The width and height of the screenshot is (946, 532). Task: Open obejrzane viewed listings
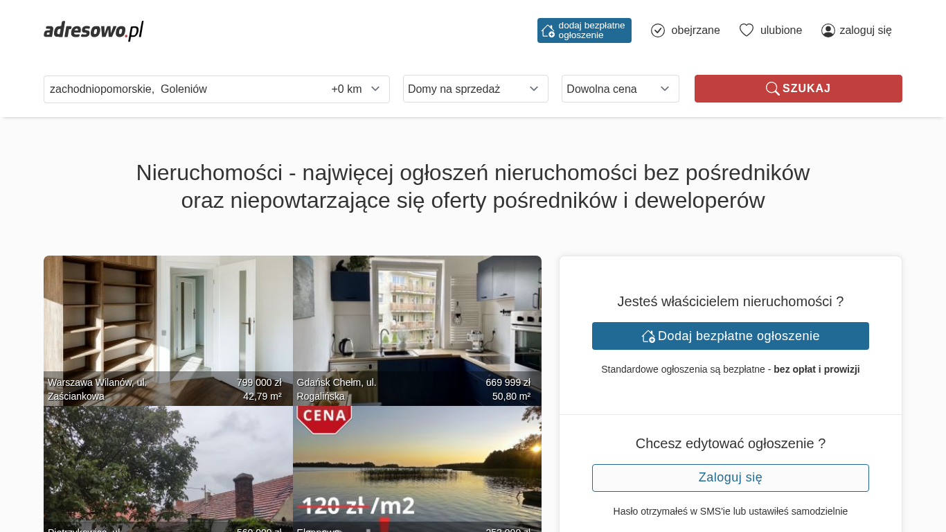click(695, 30)
